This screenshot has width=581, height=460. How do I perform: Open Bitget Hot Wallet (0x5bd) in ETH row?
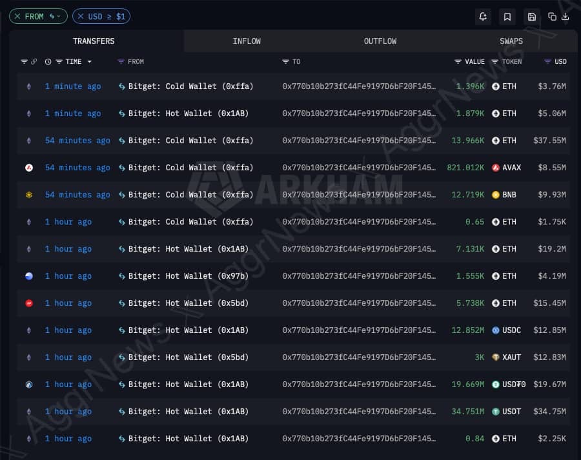(x=189, y=303)
